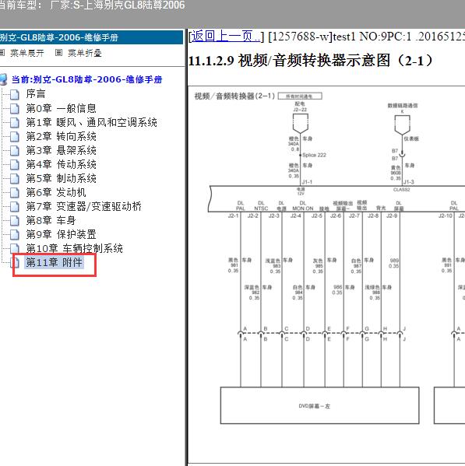Viewport: 465px width, 466px height.
Task: Click the 数据链路通信 connector symbol
Action: click(x=402, y=124)
